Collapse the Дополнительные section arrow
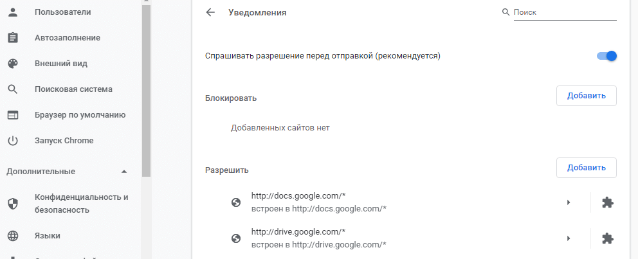Image resolution: width=638 pixels, height=259 pixels. [124, 172]
